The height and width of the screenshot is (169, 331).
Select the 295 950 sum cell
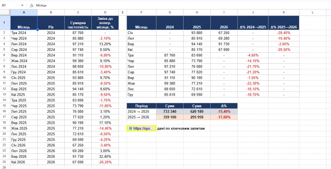pyautogui.click(x=197, y=117)
